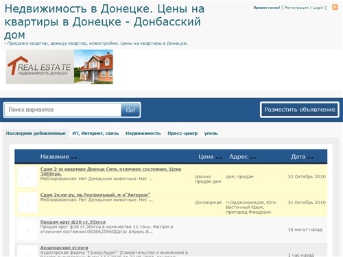Switch to the Пресс-центр tab
Viewport: 343px width, 257px height.
(x=182, y=134)
